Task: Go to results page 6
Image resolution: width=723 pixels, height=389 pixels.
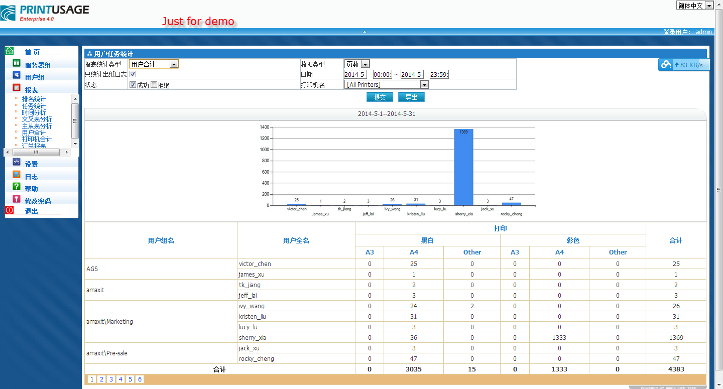Action: coord(140,379)
